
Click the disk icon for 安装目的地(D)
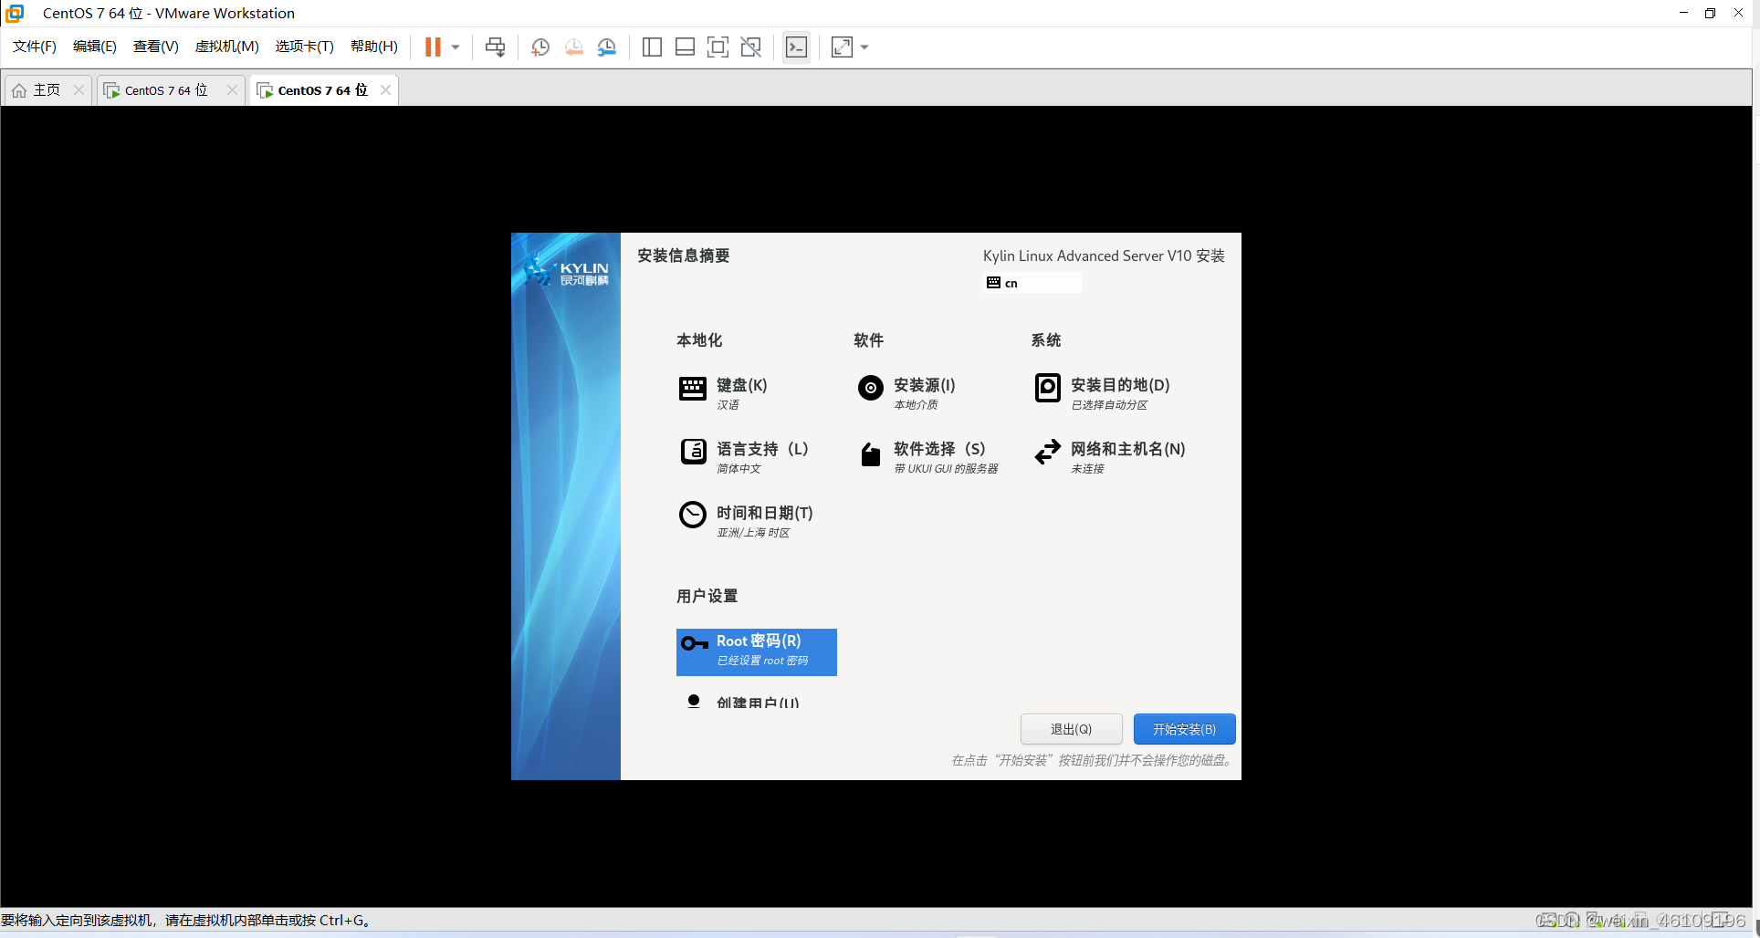pos(1048,388)
